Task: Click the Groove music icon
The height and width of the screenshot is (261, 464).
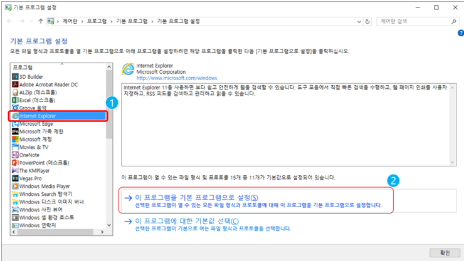Action: (15, 108)
